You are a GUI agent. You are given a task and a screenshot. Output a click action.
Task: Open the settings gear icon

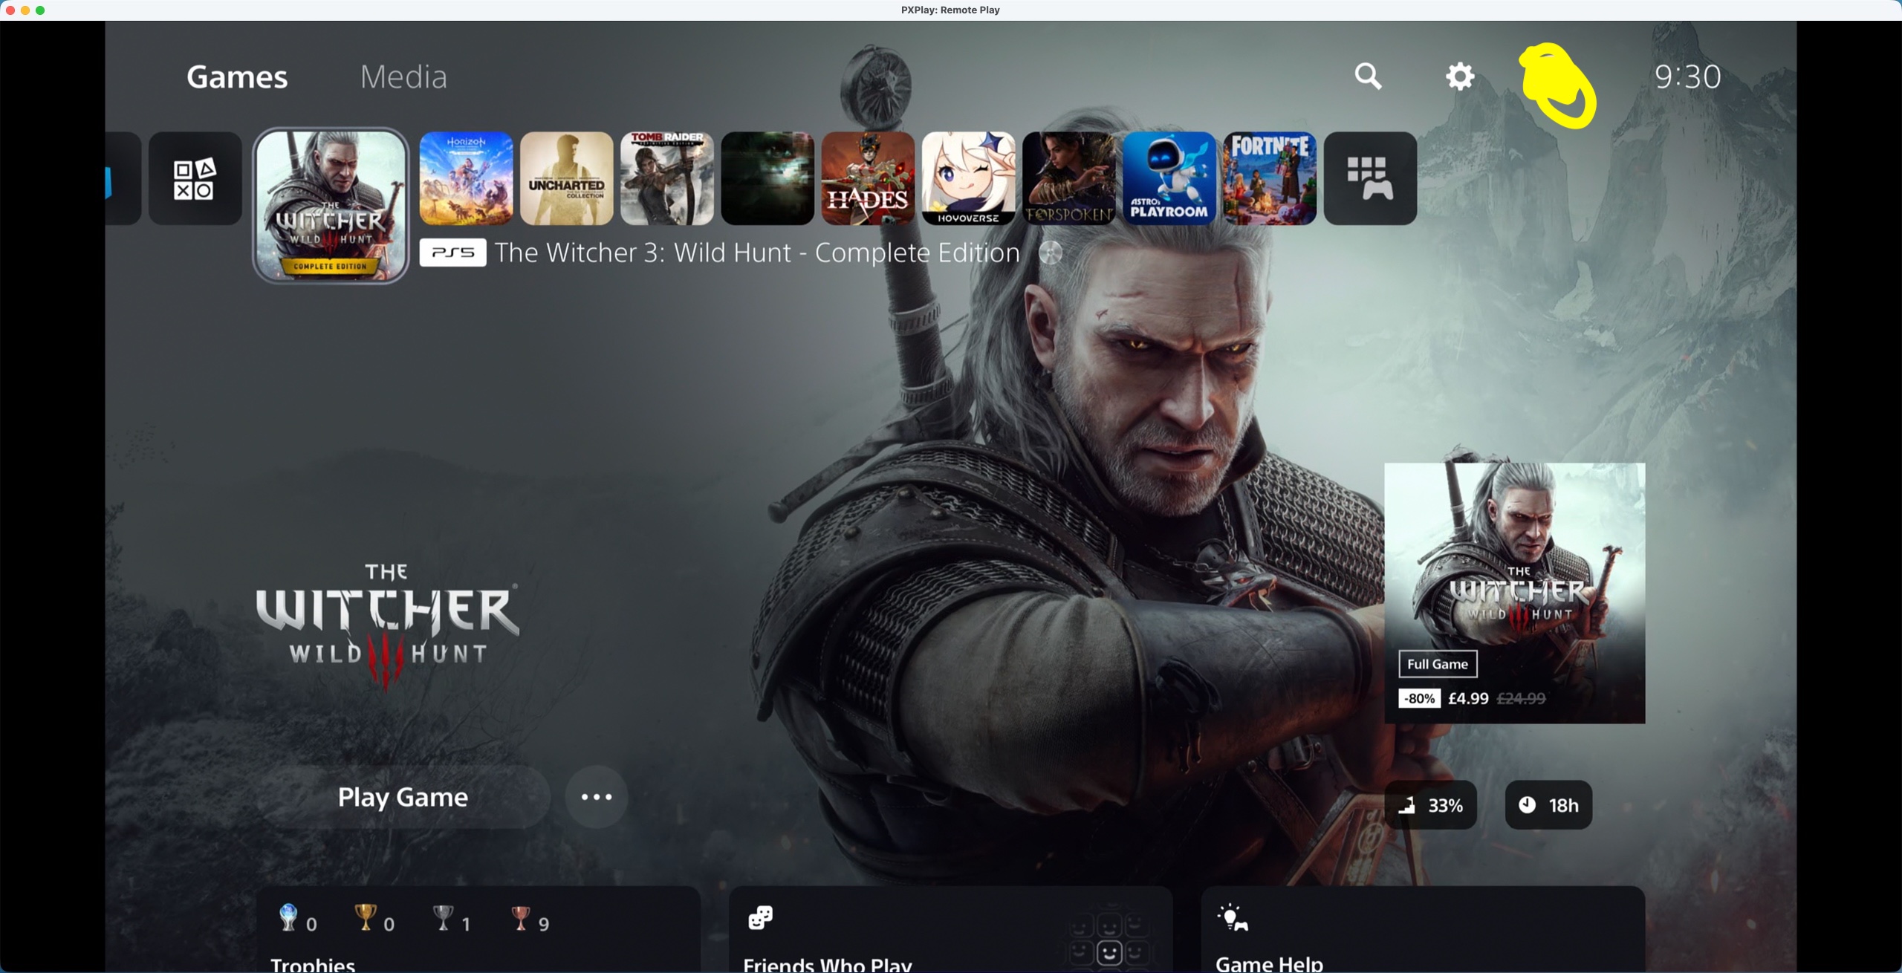1459,76
